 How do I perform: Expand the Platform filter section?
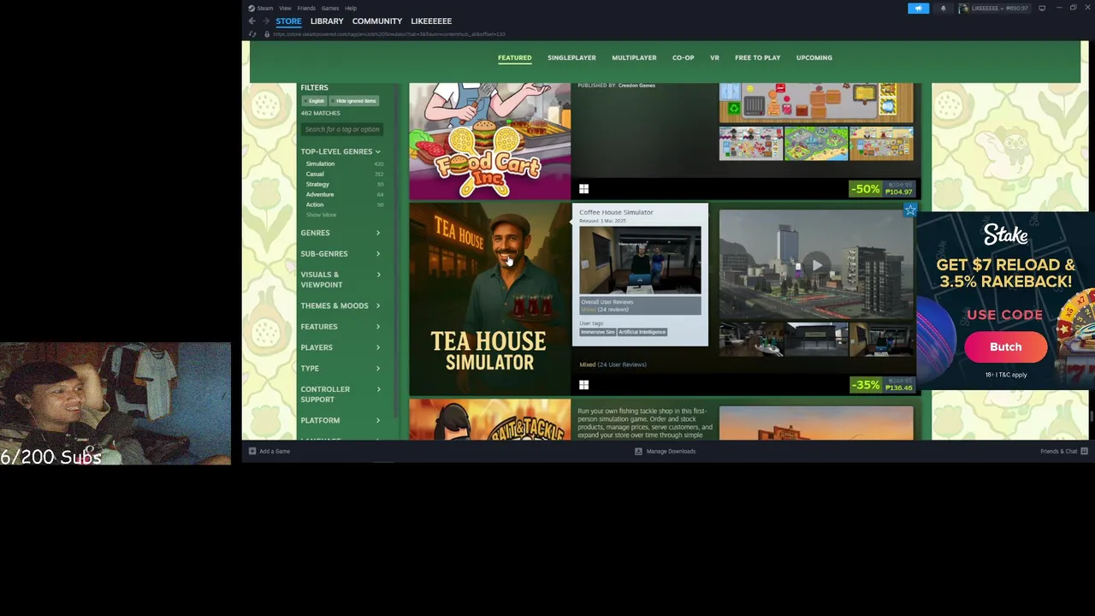click(x=340, y=420)
